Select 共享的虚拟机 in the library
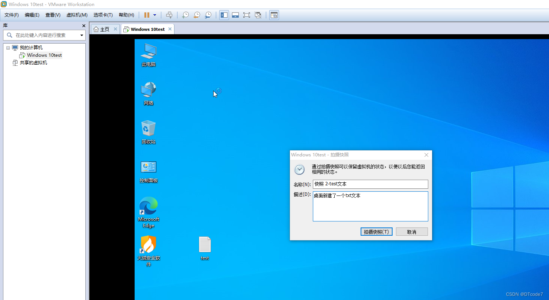The image size is (549, 300). click(x=33, y=63)
